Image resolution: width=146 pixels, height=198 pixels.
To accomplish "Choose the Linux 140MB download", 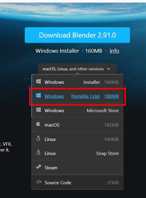I will pyautogui.click(x=77, y=139).
